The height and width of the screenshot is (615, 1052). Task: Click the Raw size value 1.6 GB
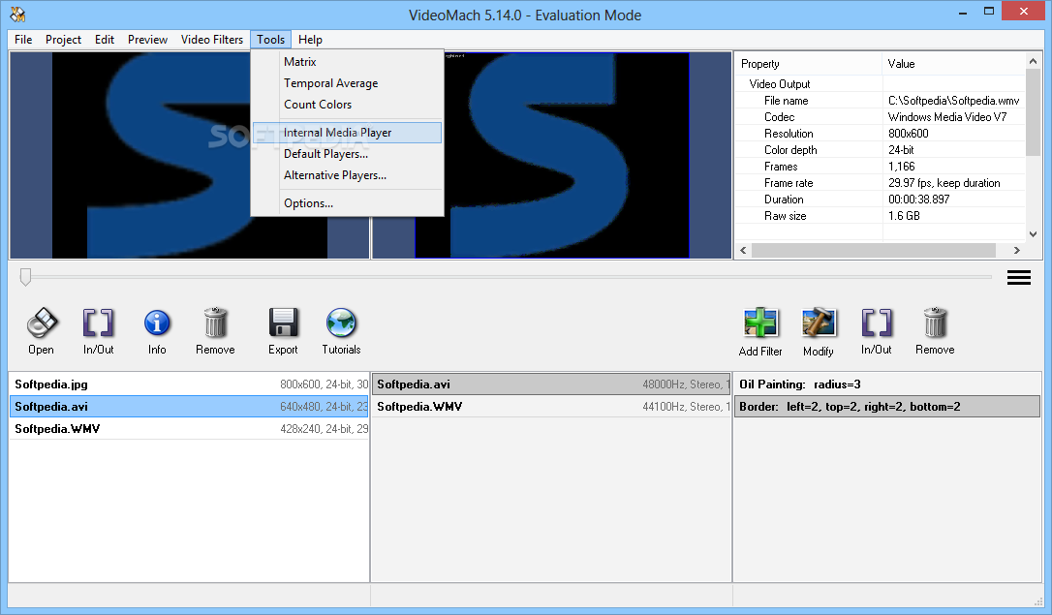point(904,216)
